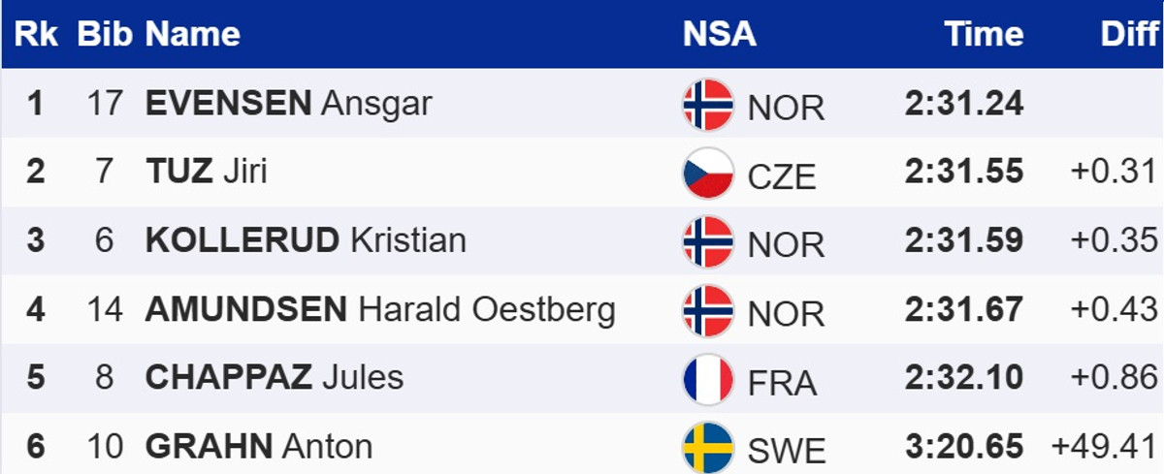Click GRAHN Anton's name
The height and width of the screenshot is (474, 1164).
pyautogui.click(x=259, y=446)
